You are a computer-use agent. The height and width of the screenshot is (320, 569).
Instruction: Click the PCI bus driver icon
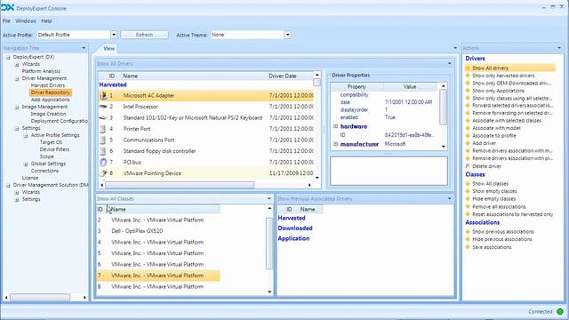(x=103, y=162)
